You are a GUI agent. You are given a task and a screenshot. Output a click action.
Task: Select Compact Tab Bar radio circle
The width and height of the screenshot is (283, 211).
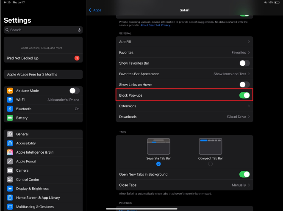click(x=210, y=164)
